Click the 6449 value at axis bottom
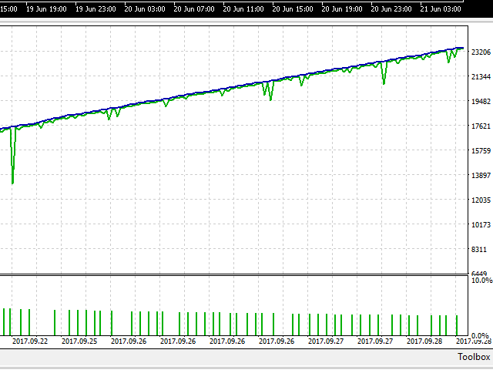 pyautogui.click(x=481, y=274)
